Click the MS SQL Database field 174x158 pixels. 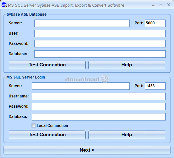coord(99,117)
